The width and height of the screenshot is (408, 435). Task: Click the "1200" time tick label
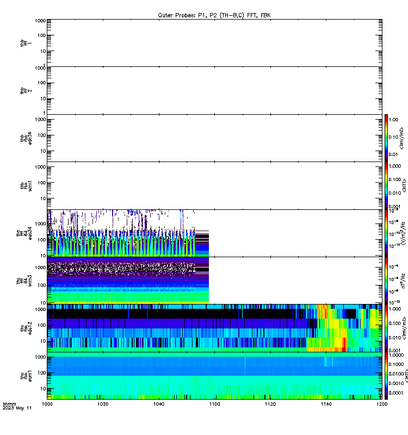(x=382, y=404)
